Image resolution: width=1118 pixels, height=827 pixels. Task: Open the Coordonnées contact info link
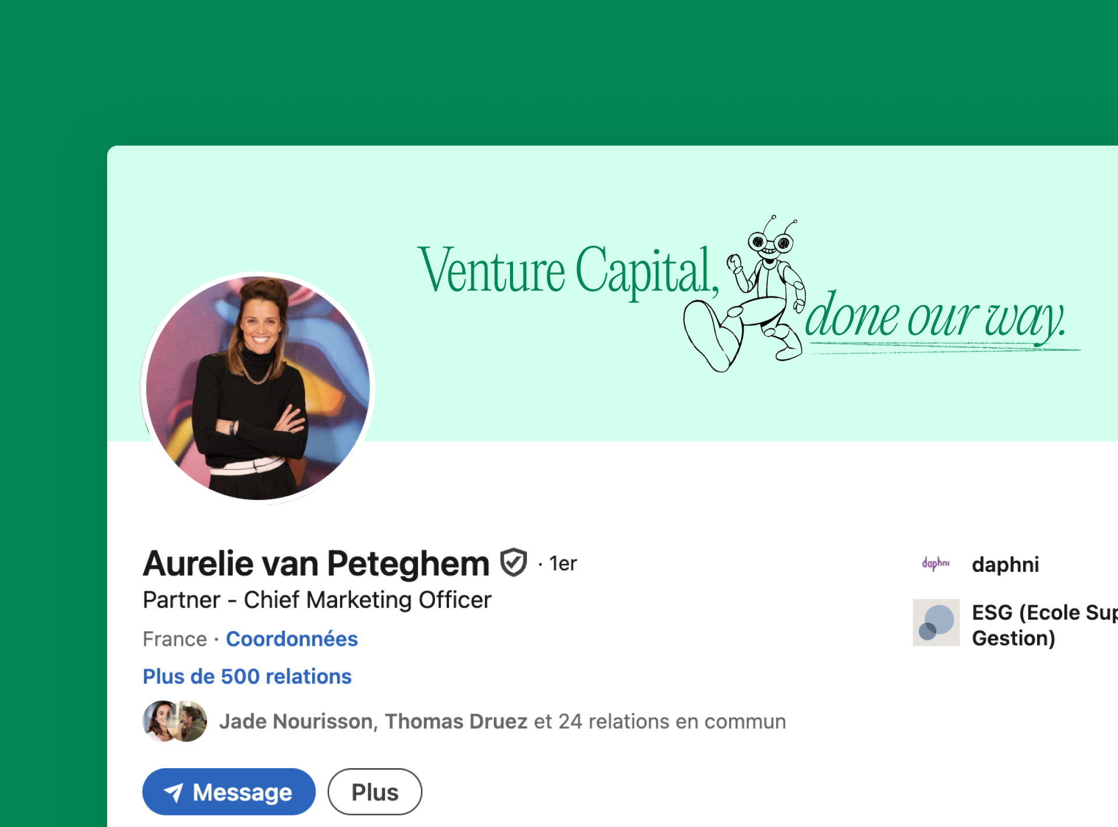point(292,639)
